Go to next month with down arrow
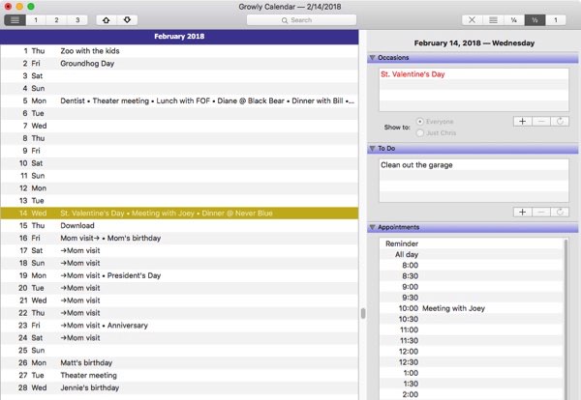The image size is (581, 400). click(127, 19)
